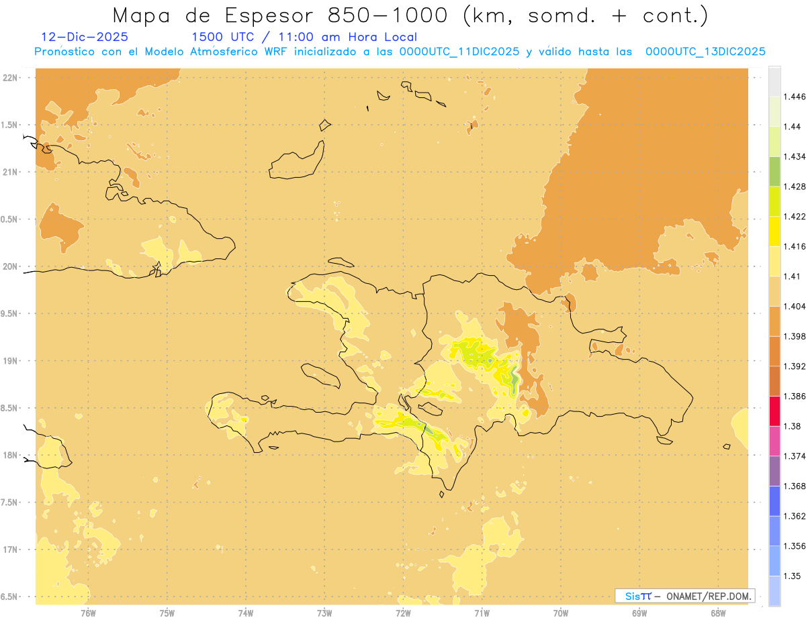Click the colorbar value "1.362"
This screenshot has height=622, width=806.
tap(794, 516)
